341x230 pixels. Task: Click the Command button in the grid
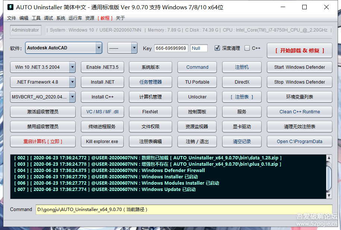pyautogui.click(x=197, y=67)
